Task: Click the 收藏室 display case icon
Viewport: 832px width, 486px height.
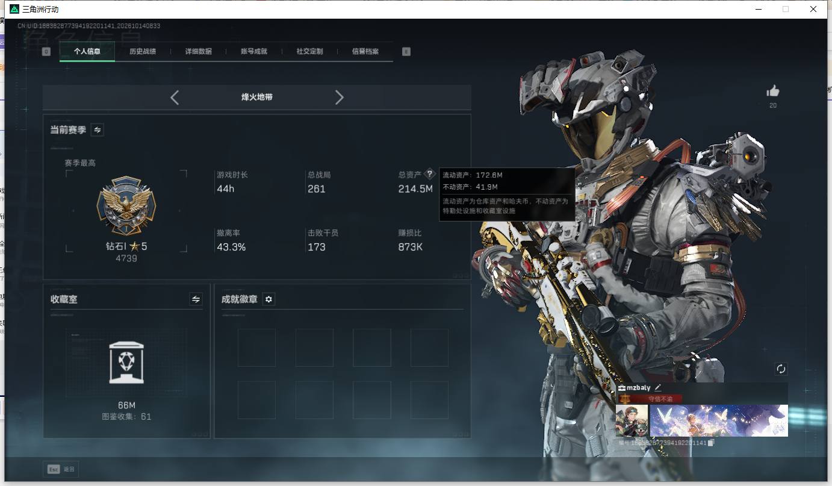Action: (x=126, y=363)
